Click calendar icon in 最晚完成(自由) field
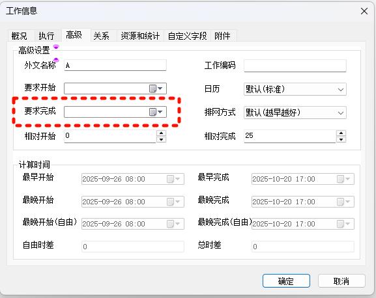The image size is (376, 298). click(x=340, y=224)
